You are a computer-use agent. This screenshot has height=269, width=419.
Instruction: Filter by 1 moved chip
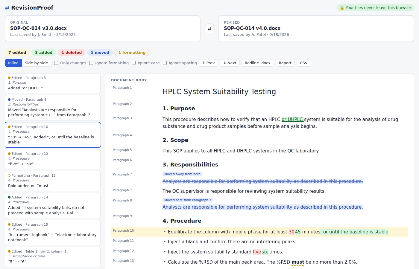[100, 53]
